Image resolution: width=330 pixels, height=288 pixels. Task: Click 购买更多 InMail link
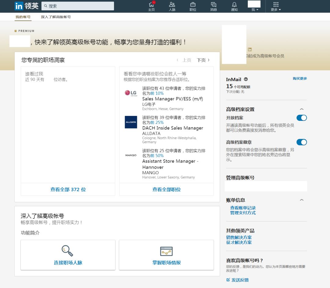300,79
